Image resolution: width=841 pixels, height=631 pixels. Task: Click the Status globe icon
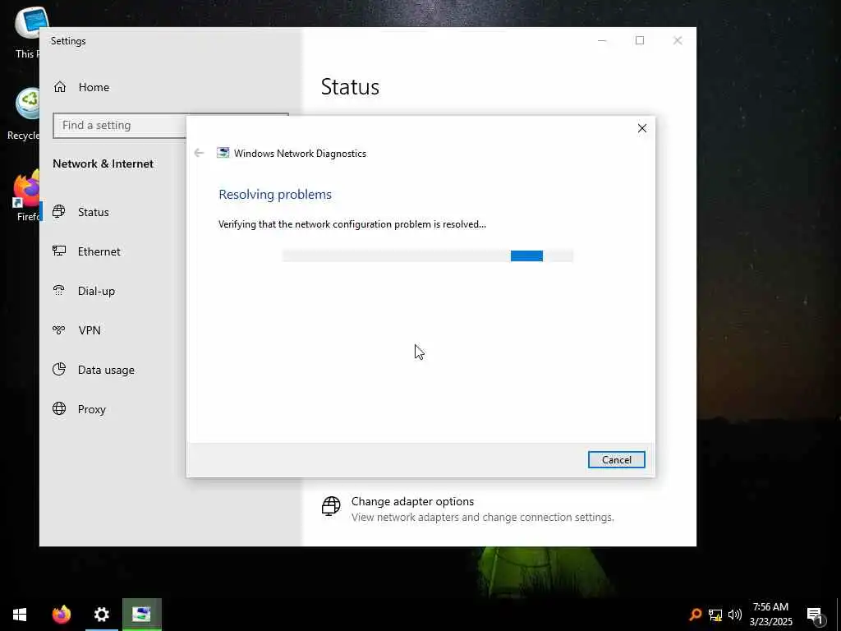click(59, 211)
